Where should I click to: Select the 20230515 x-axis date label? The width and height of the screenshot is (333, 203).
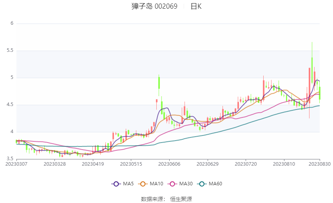(x=131, y=164)
